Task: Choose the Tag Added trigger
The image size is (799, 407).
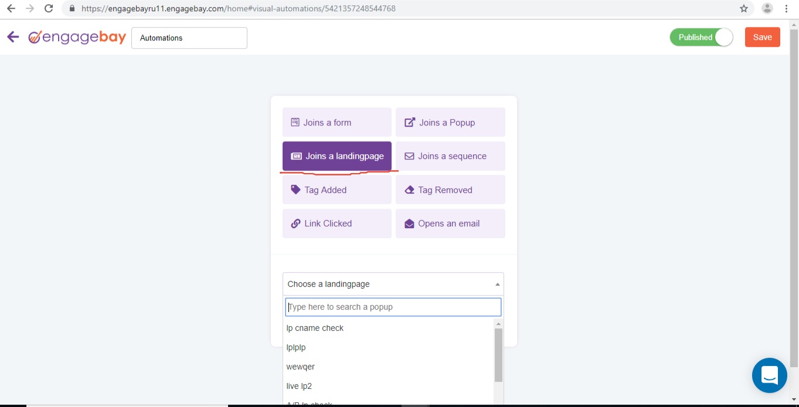Action: pyautogui.click(x=336, y=190)
